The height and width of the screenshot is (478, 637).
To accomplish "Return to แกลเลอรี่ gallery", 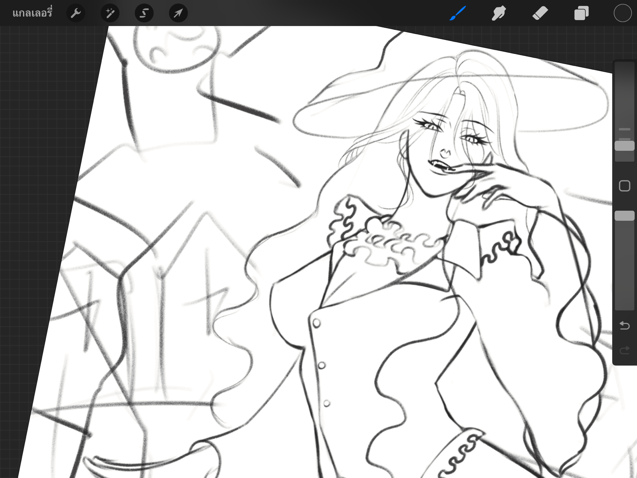I will point(32,13).
